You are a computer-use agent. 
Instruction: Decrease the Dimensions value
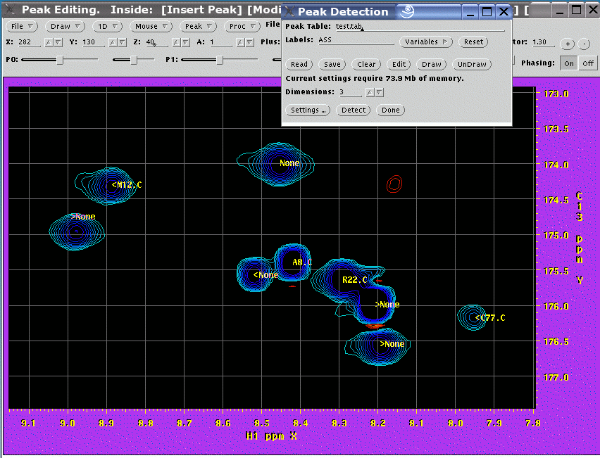pyautogui.click(x=379, y=93)
